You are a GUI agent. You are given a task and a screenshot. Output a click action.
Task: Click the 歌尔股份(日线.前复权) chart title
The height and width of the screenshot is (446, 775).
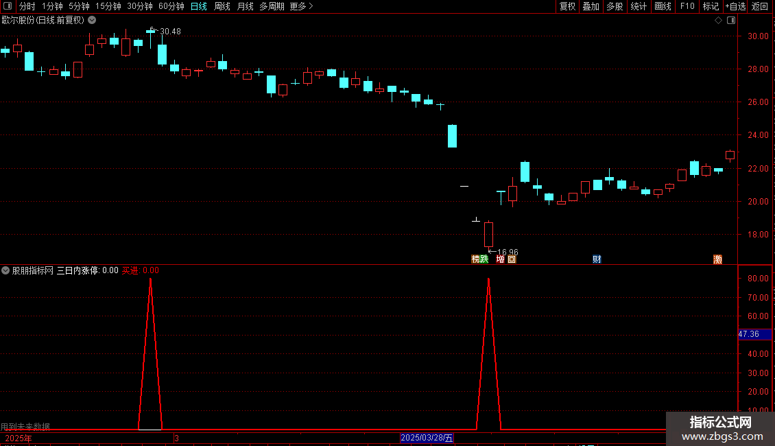(43, 21)
